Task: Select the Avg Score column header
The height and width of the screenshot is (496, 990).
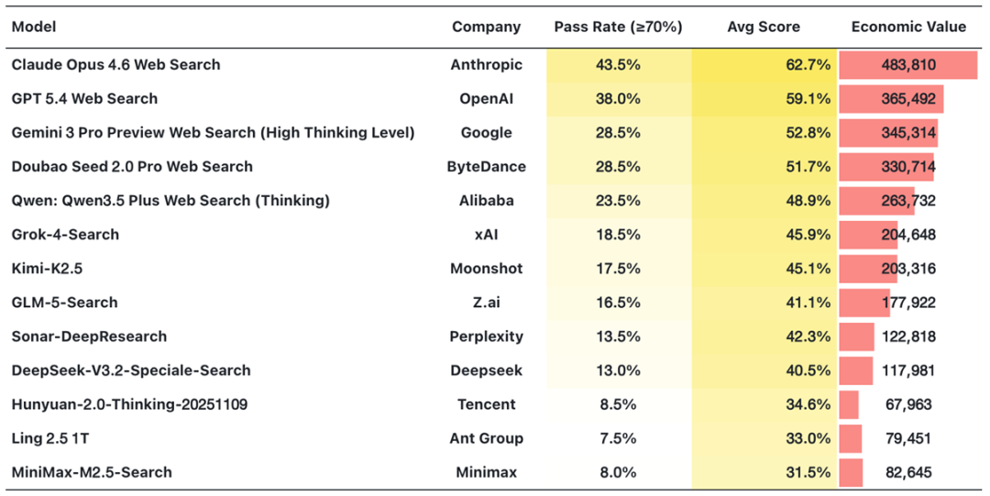Action: pyautogui.click(x=764, y=27)
